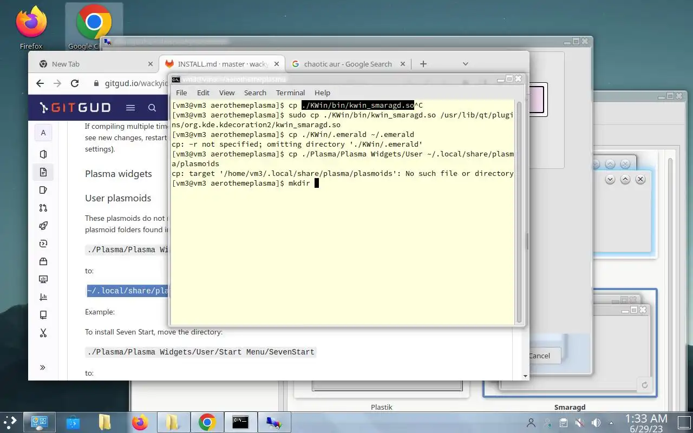The height and width of the screenshot is (433, 693).
Task: Open the clock showing 1:33 AM
Action: [646, 423]
